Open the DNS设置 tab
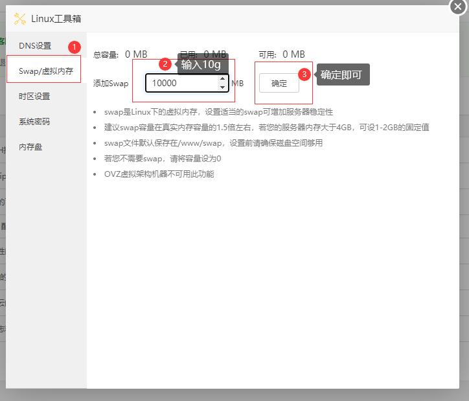The image size is (469, 401). click(x=35, y=46)
